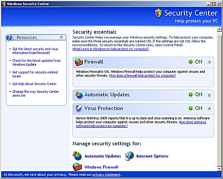This screenshot has width=223, height=179.
Task: Click the Windows Firewall text link
Action: tap(101, 167)
